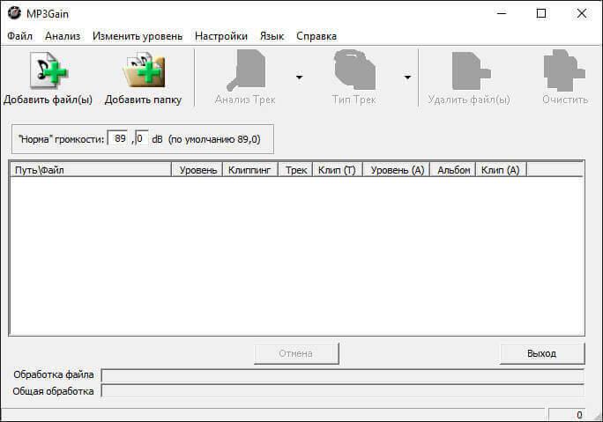Click the greyed Тип Трек icon

[x=354, y=70]
